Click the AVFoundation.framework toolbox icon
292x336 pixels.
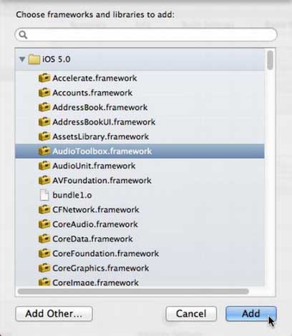coord(44,180)
